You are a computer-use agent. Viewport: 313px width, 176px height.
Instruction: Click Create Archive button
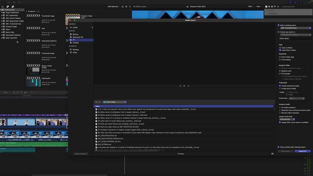tap(81, 154)
